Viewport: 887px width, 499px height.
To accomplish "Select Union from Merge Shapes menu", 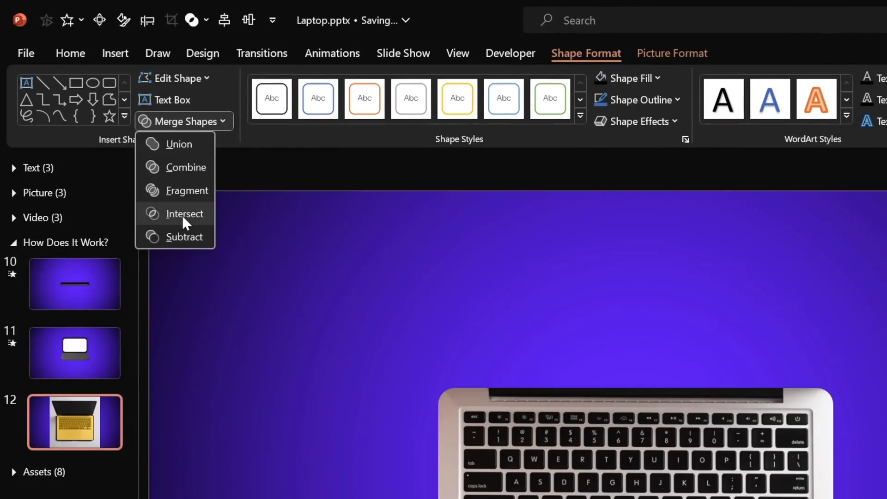I will 179,144.
